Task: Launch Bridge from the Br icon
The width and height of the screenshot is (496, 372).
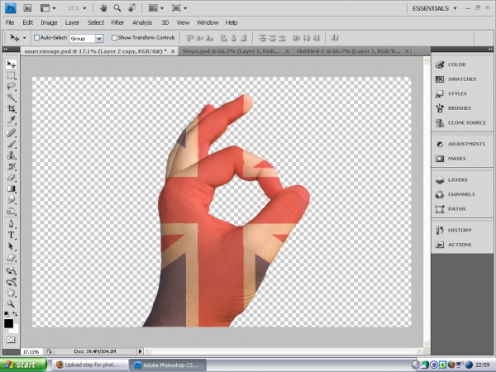Action: 27,8
